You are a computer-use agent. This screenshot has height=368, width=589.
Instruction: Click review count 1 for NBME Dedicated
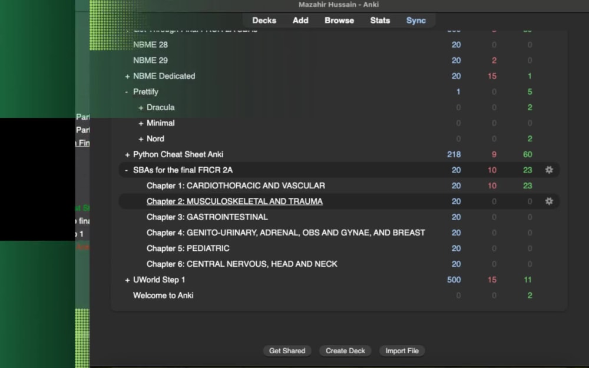tap(530, 76)
